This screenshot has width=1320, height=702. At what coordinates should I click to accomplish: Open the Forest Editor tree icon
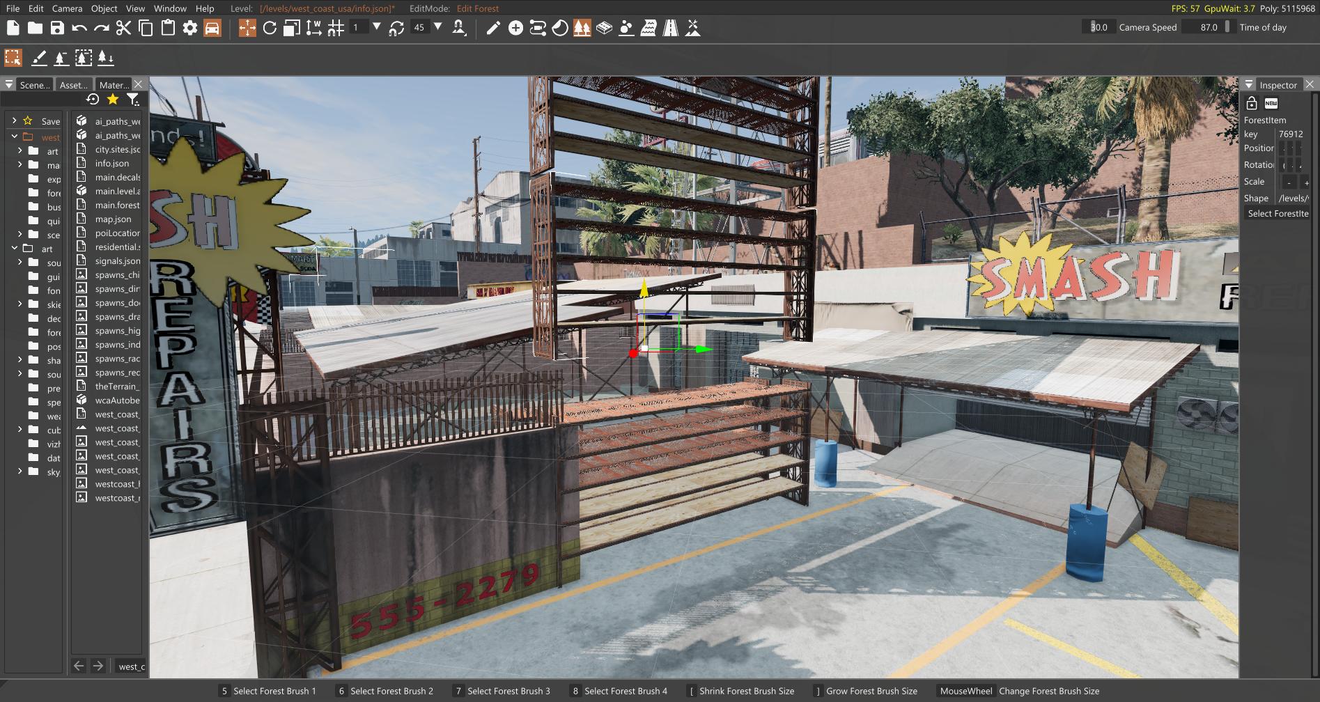pos(582,28)
